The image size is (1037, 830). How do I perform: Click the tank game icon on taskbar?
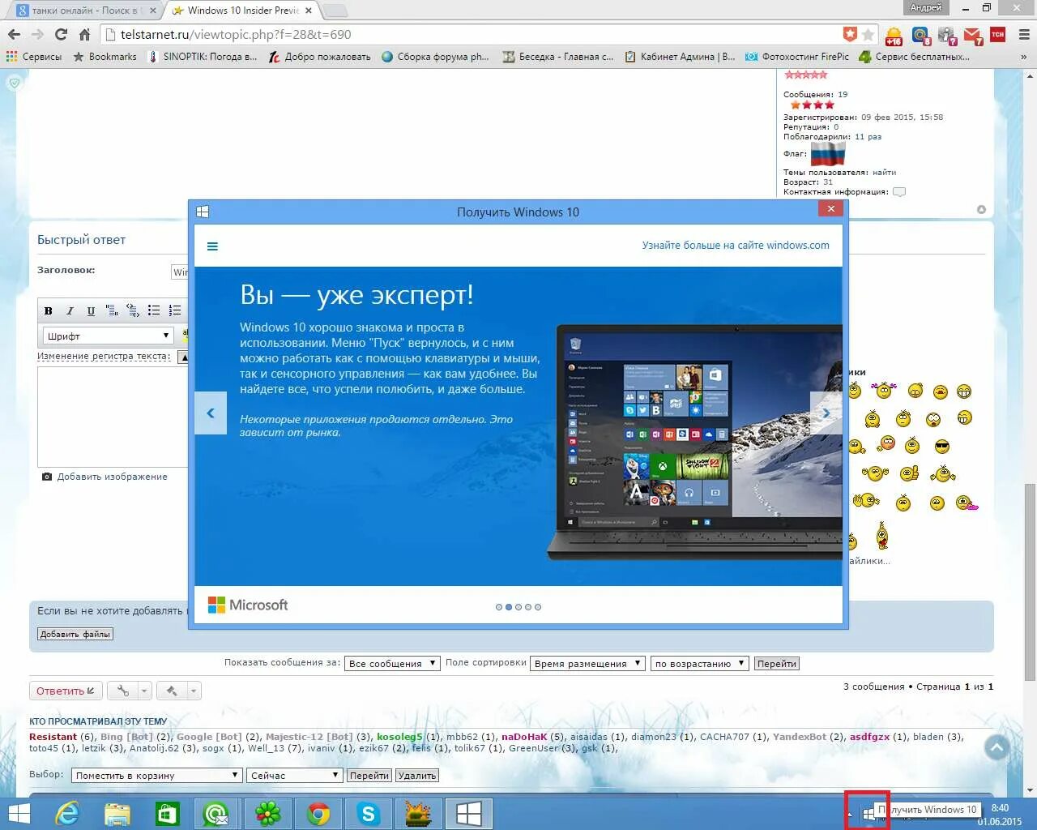click(x=418, y=814)
